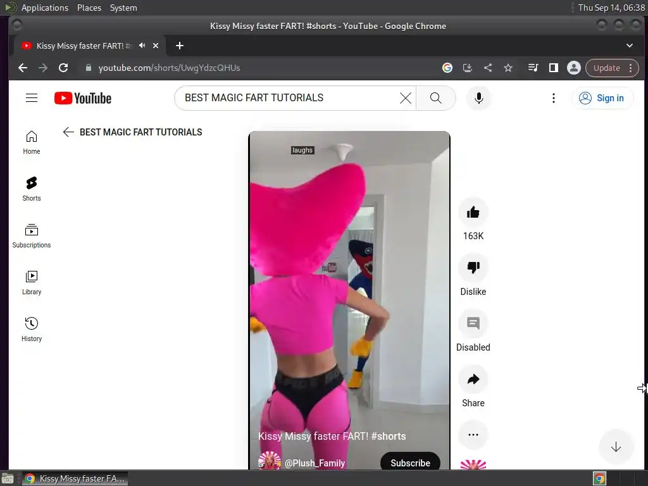
Task: Click the clock Thu Sep 14, 06:38
Action: click(x=611, y=8)
